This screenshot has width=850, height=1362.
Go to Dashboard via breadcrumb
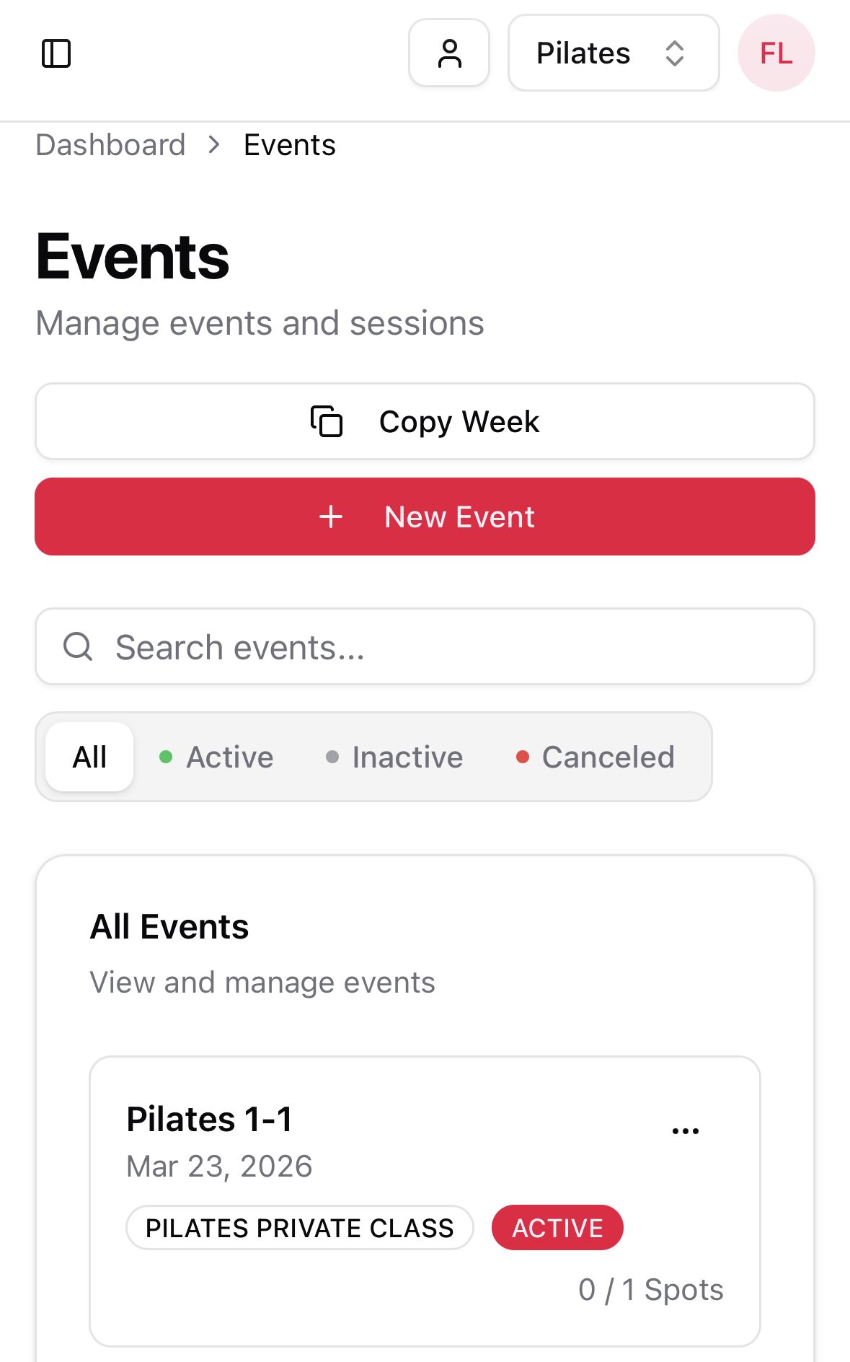click(111, 145)
